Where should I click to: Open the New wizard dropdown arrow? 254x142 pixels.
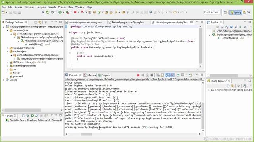pos(6,12)
